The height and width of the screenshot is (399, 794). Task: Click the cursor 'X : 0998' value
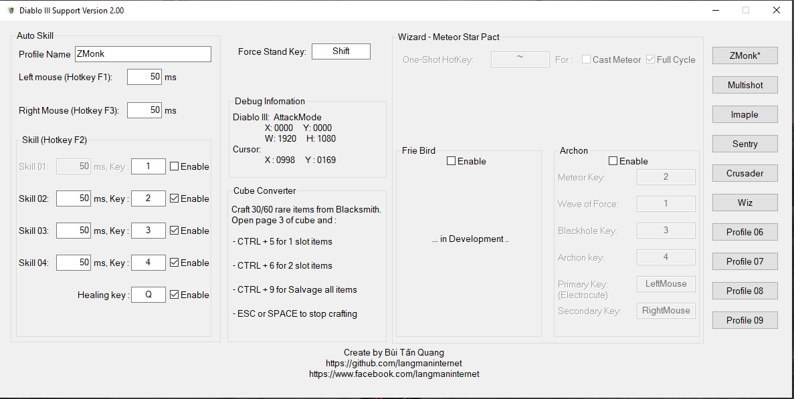coord(280,160)
